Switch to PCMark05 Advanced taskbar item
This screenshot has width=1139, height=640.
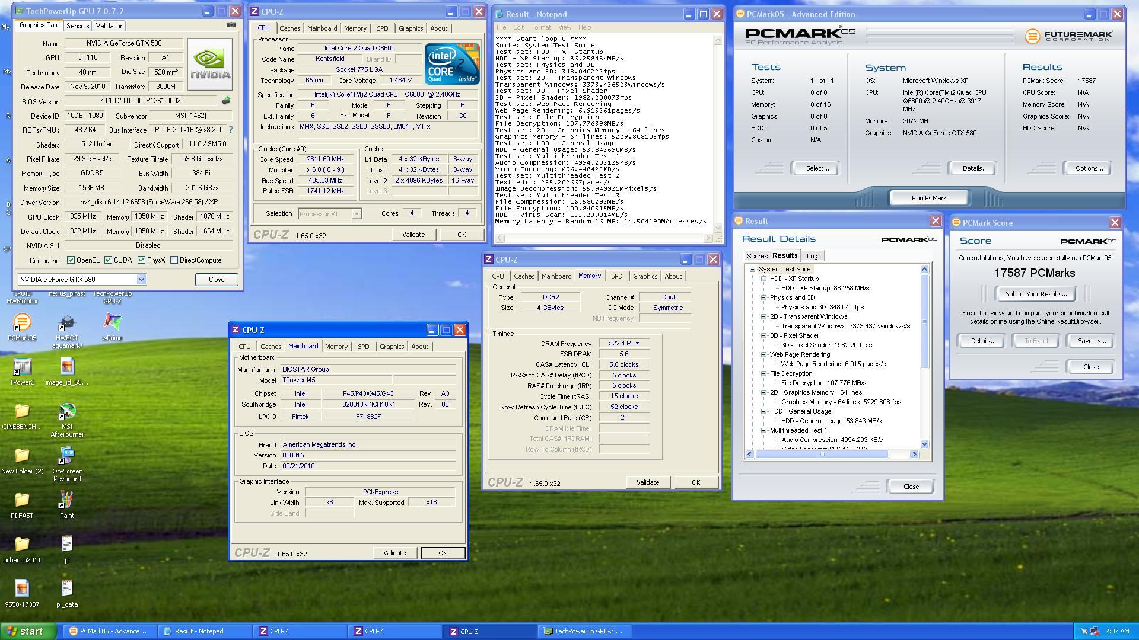click(x=110, y=631)
